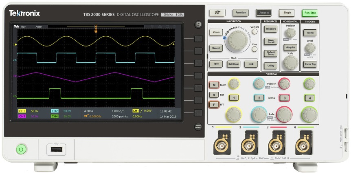Push the green power button
351x174 pixels.
21,149
